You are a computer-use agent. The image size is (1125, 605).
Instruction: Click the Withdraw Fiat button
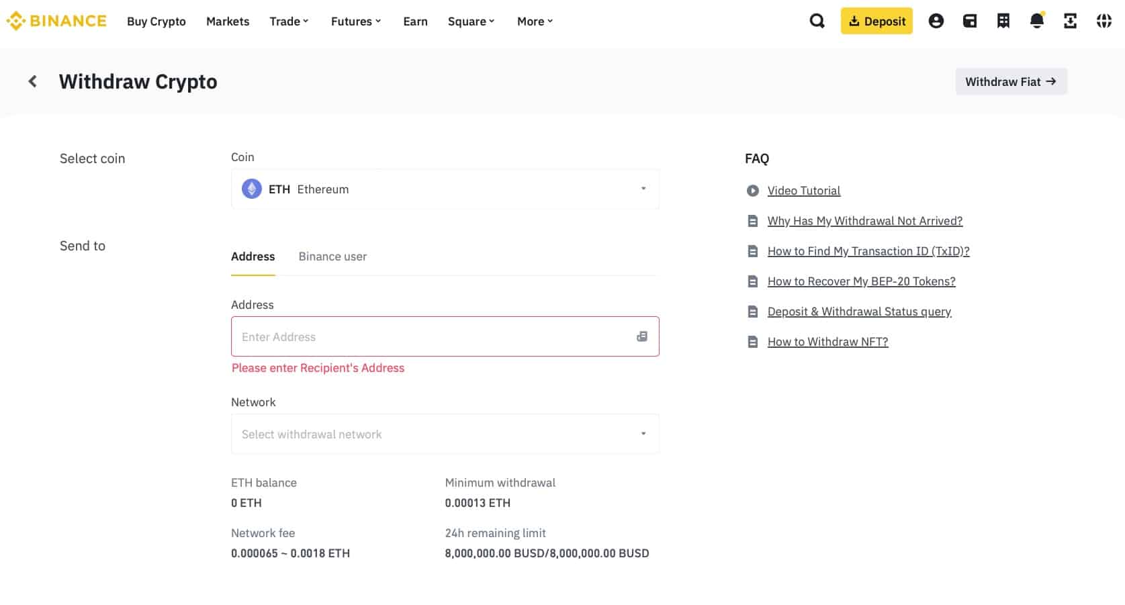pos(1011,81)
